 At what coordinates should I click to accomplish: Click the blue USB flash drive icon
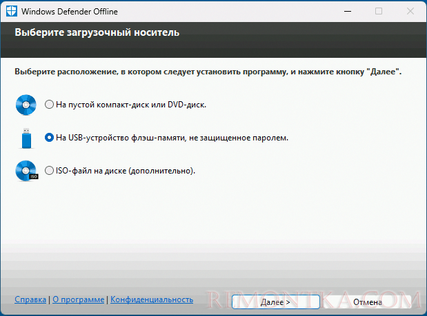(x=26, y=138)
